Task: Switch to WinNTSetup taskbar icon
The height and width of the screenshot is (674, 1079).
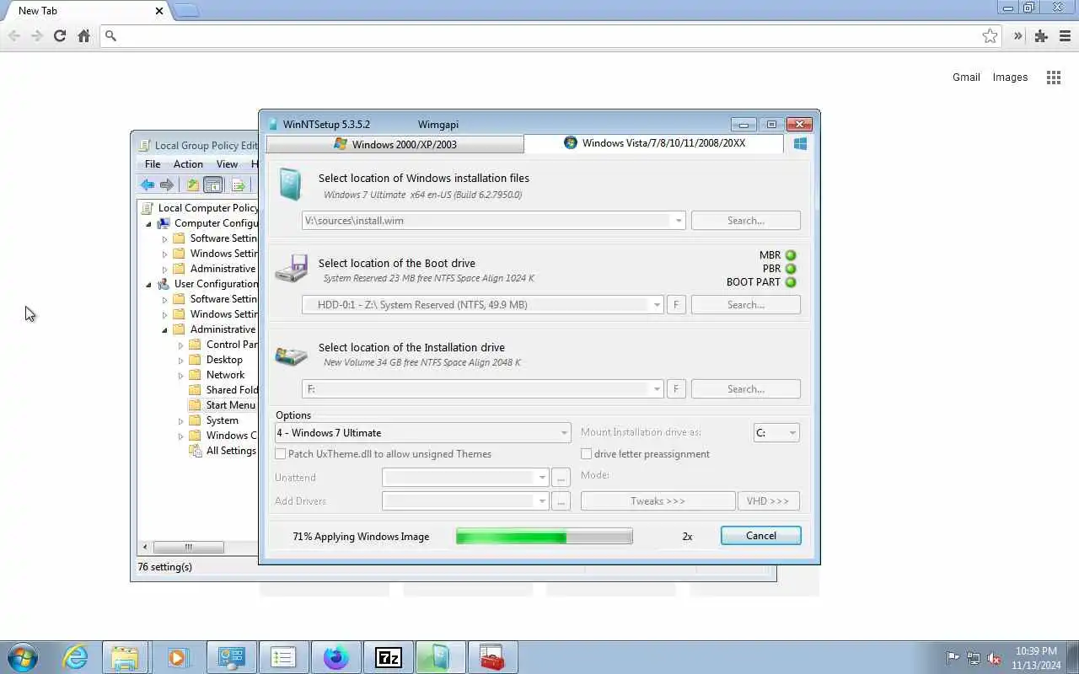Action: tap(440, 657)
